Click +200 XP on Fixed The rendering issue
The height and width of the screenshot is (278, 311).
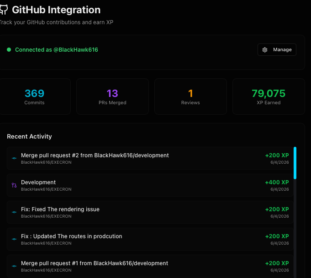click(277, 209)
